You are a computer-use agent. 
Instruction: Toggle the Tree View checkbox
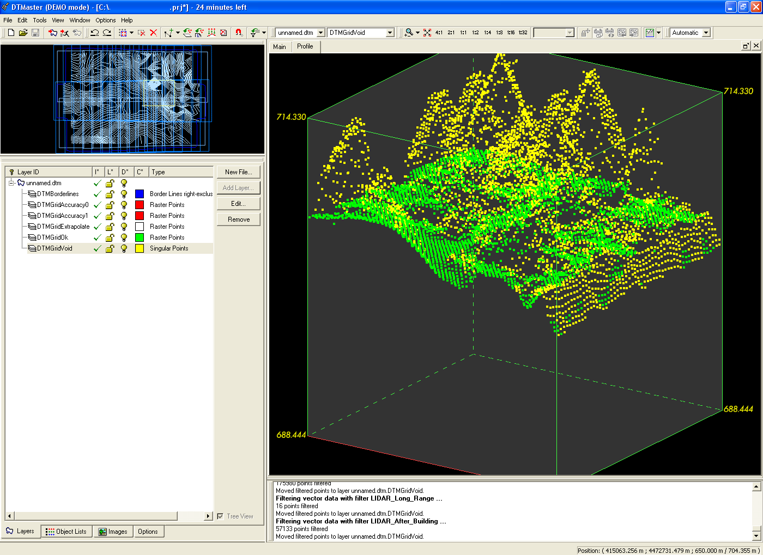[x=220, y=516]
